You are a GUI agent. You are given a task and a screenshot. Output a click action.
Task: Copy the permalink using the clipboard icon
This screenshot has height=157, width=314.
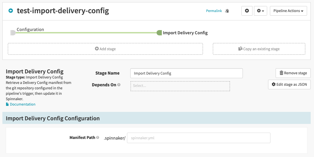pyautogui.click(x=227, y=11)
